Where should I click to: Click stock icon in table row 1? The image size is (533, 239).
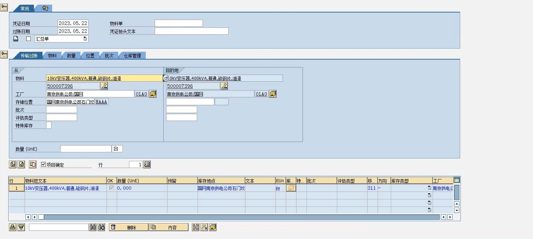click(x=291, y=188)
